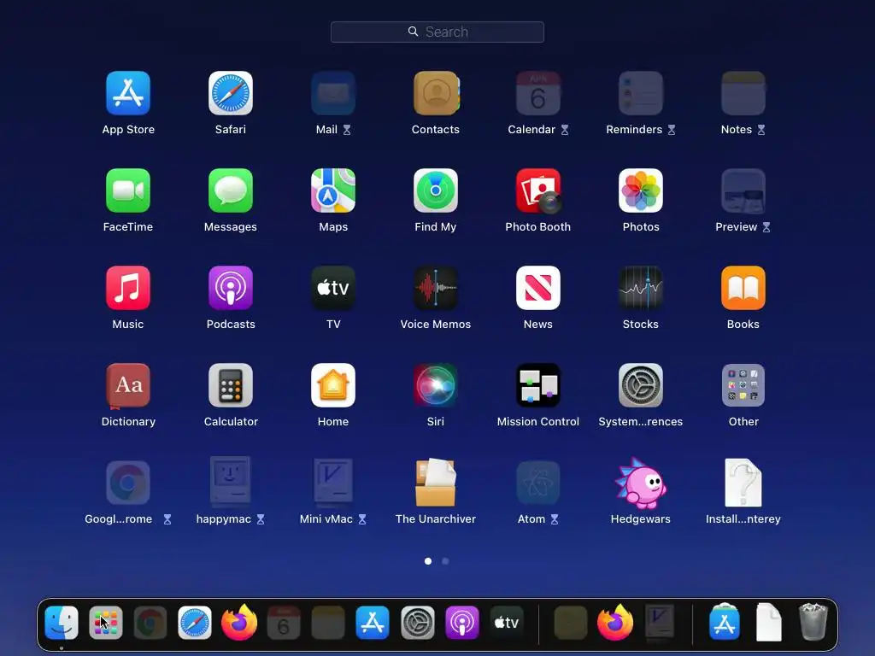Viewport: 875px width, 656px height.
Task: Launch Photo Booth
Action: click(538, 190)
